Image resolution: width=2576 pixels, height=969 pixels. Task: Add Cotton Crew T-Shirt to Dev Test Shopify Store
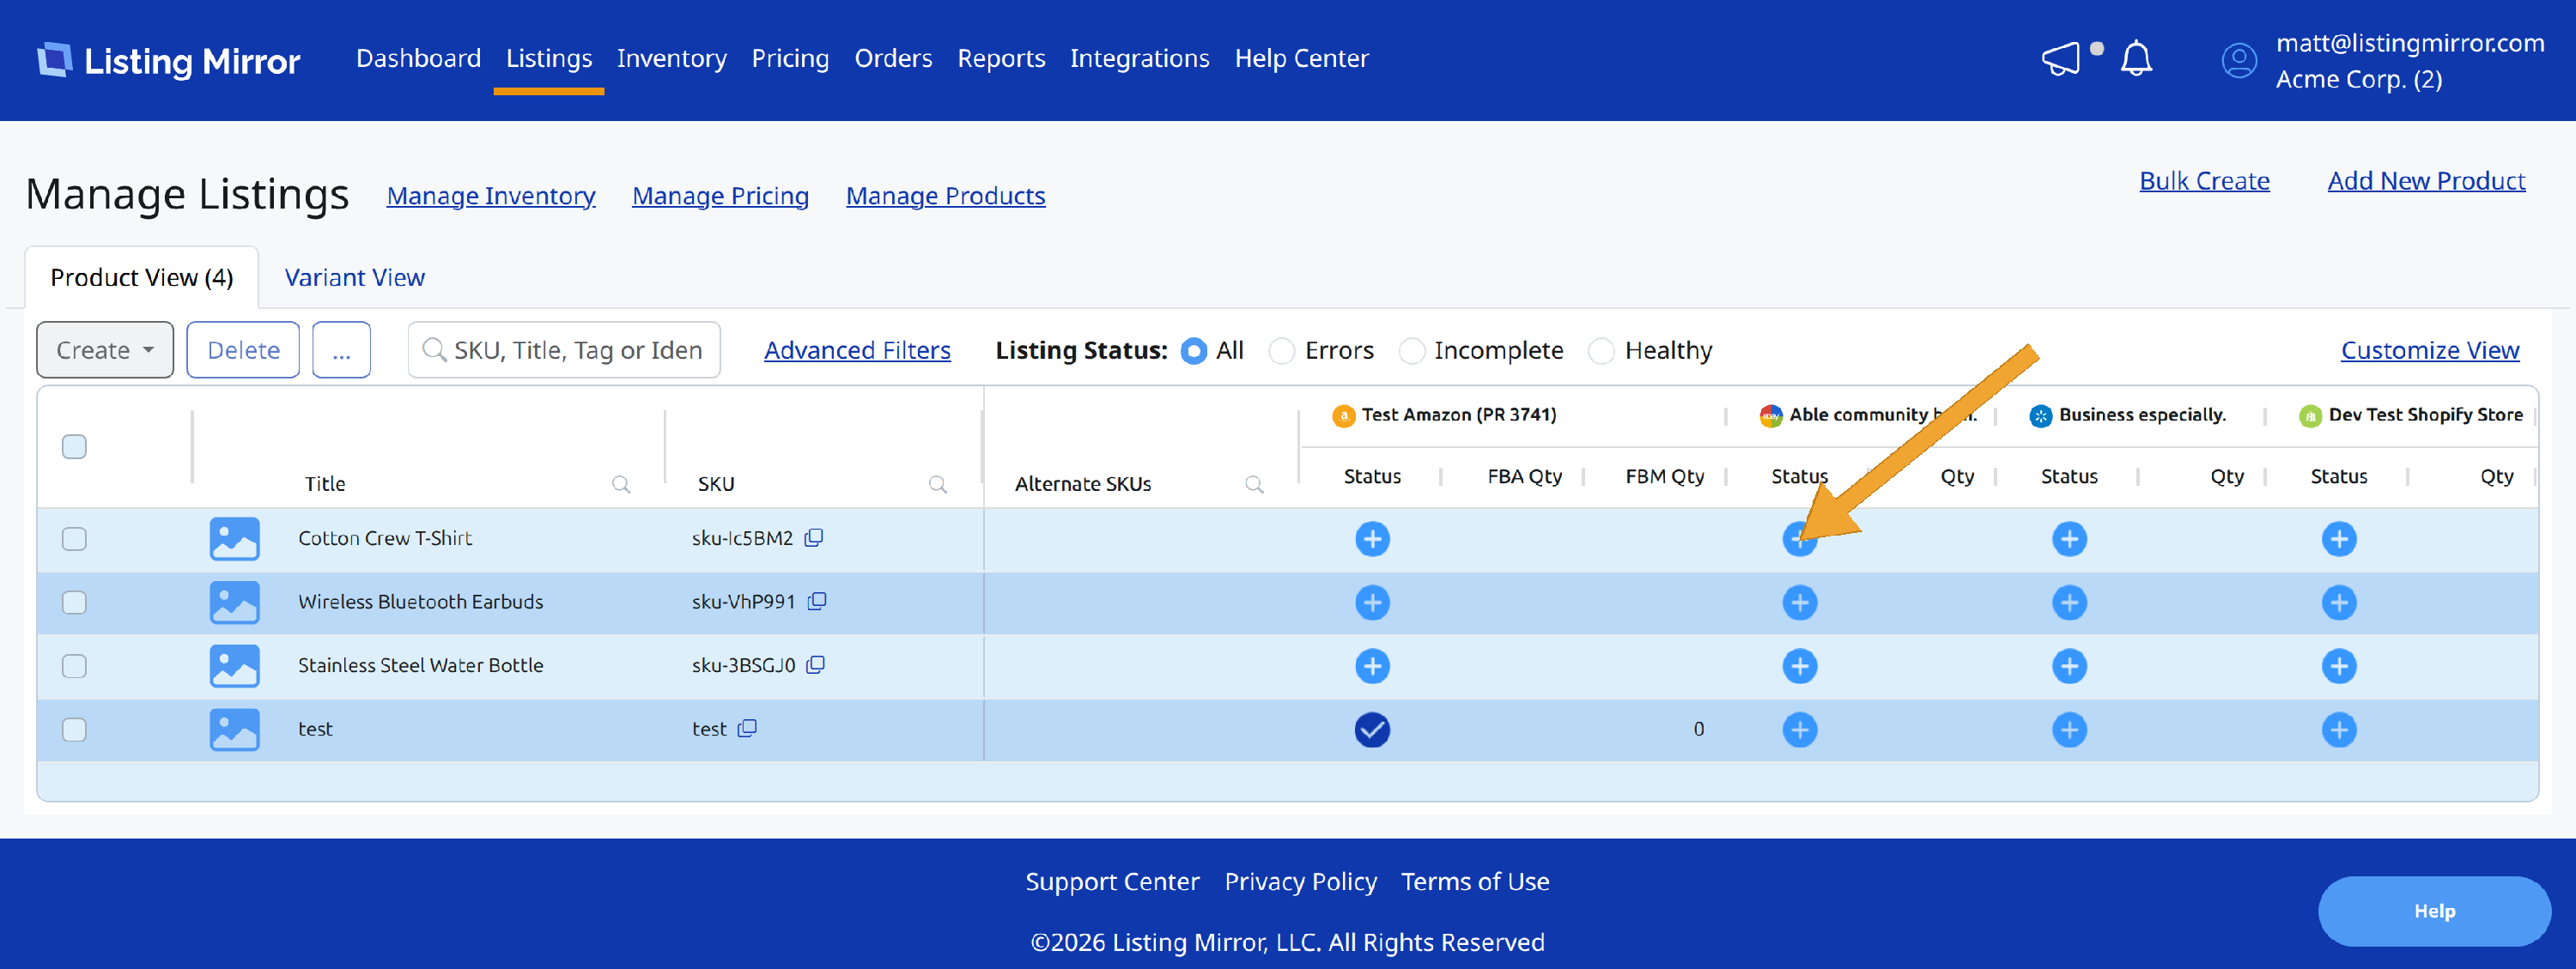pyautogui.click(x=2338, y=539)
